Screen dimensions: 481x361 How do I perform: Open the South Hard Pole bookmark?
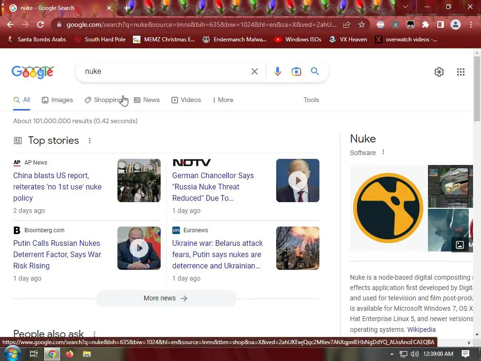point(100,39)
